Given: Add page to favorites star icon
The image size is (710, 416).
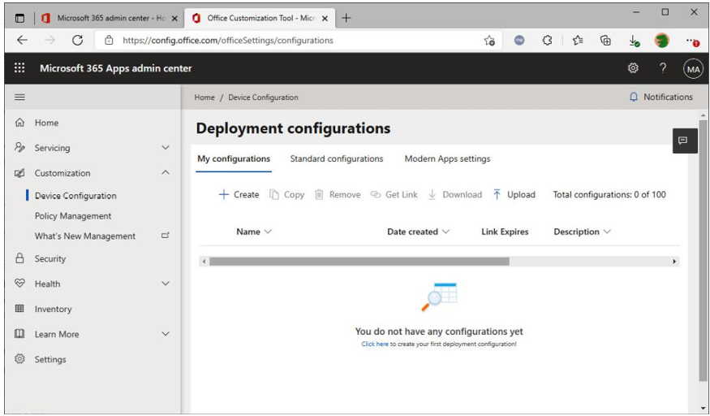Looking at the screenshot, I should [489, 41].
